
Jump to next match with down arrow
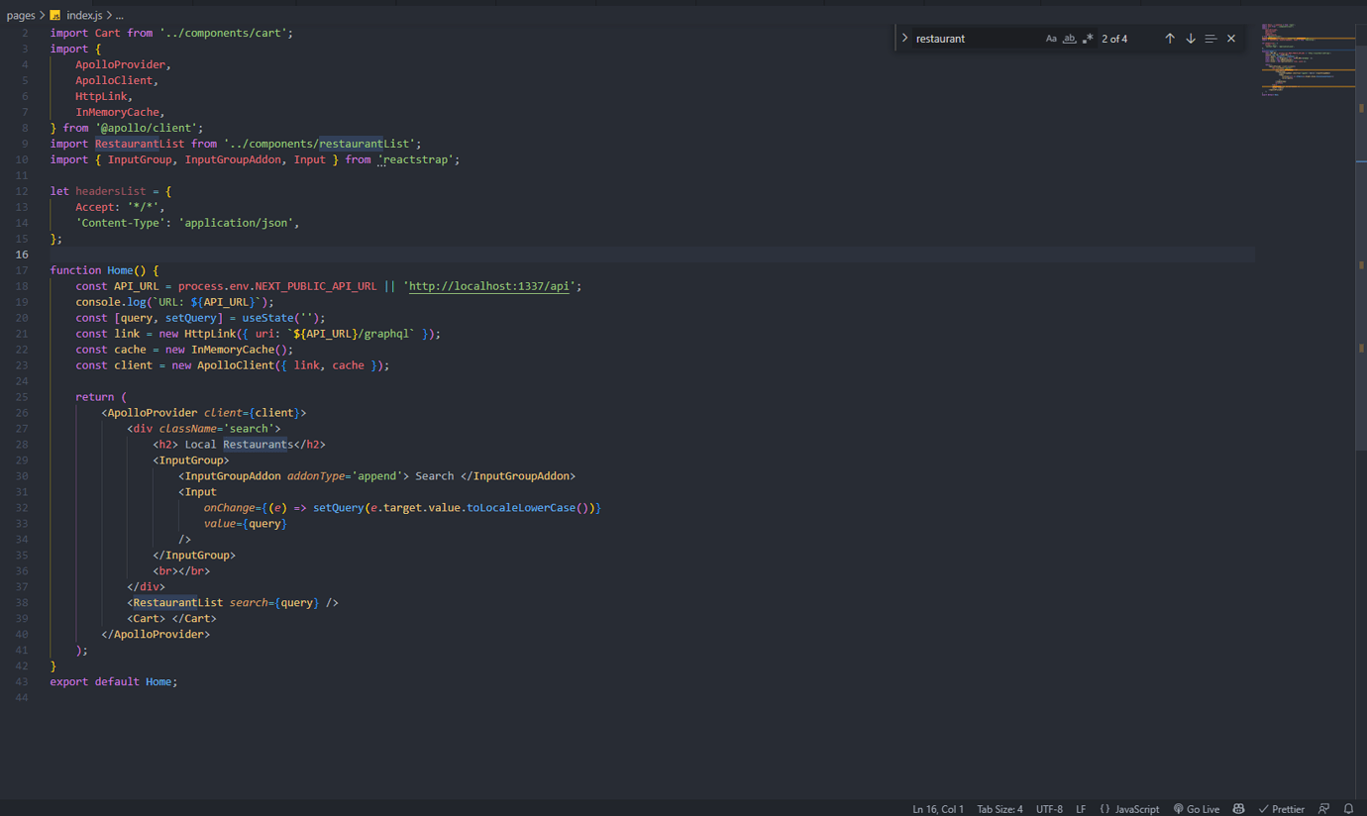coord(1191,39)
